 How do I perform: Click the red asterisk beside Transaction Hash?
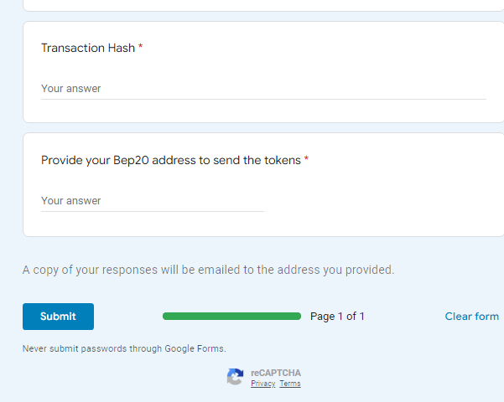140,47
